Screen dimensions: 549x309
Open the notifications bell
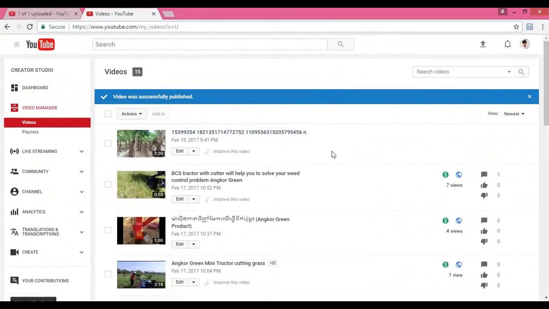pos(507,44)
